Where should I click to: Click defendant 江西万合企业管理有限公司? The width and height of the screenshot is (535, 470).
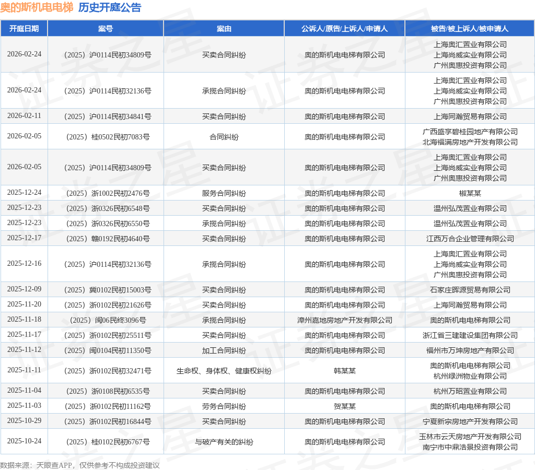pos(470,239)
